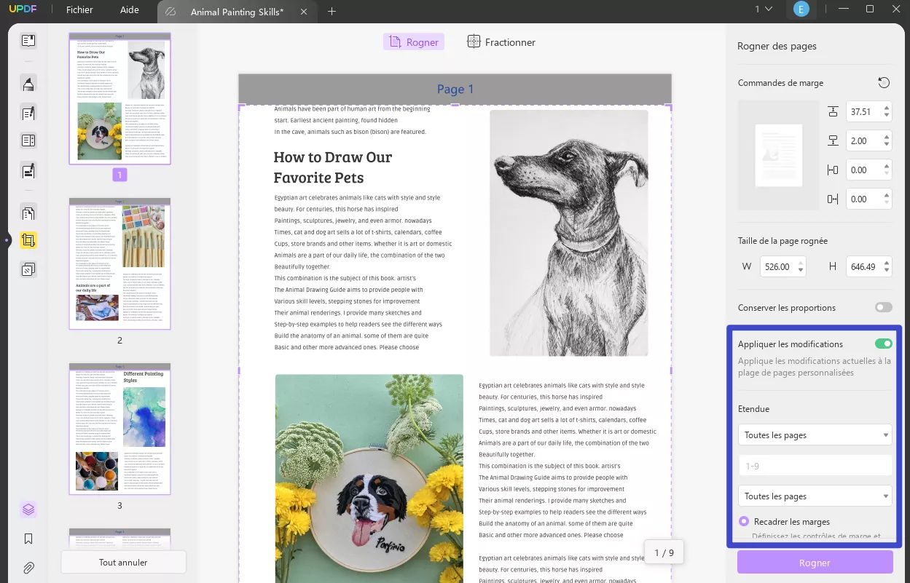The width and height of the screenshot is (910, 583).
Task: Open the window count dropdown showing 1
Action: 763,9
